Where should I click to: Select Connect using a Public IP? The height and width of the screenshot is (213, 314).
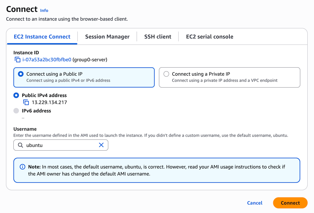point(21,74)
